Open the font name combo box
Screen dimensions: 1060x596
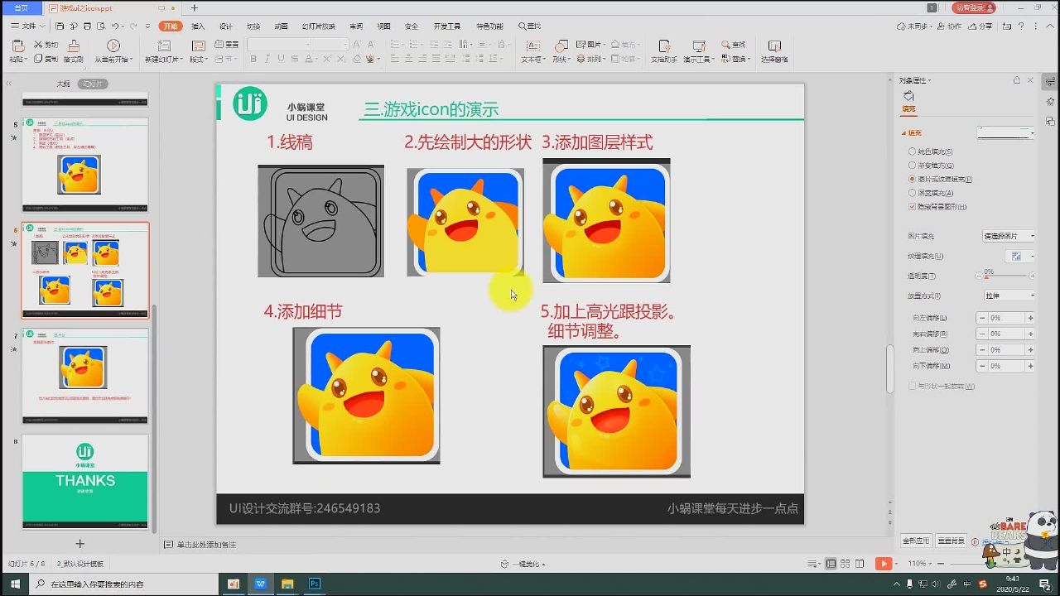tap(279, 44)
